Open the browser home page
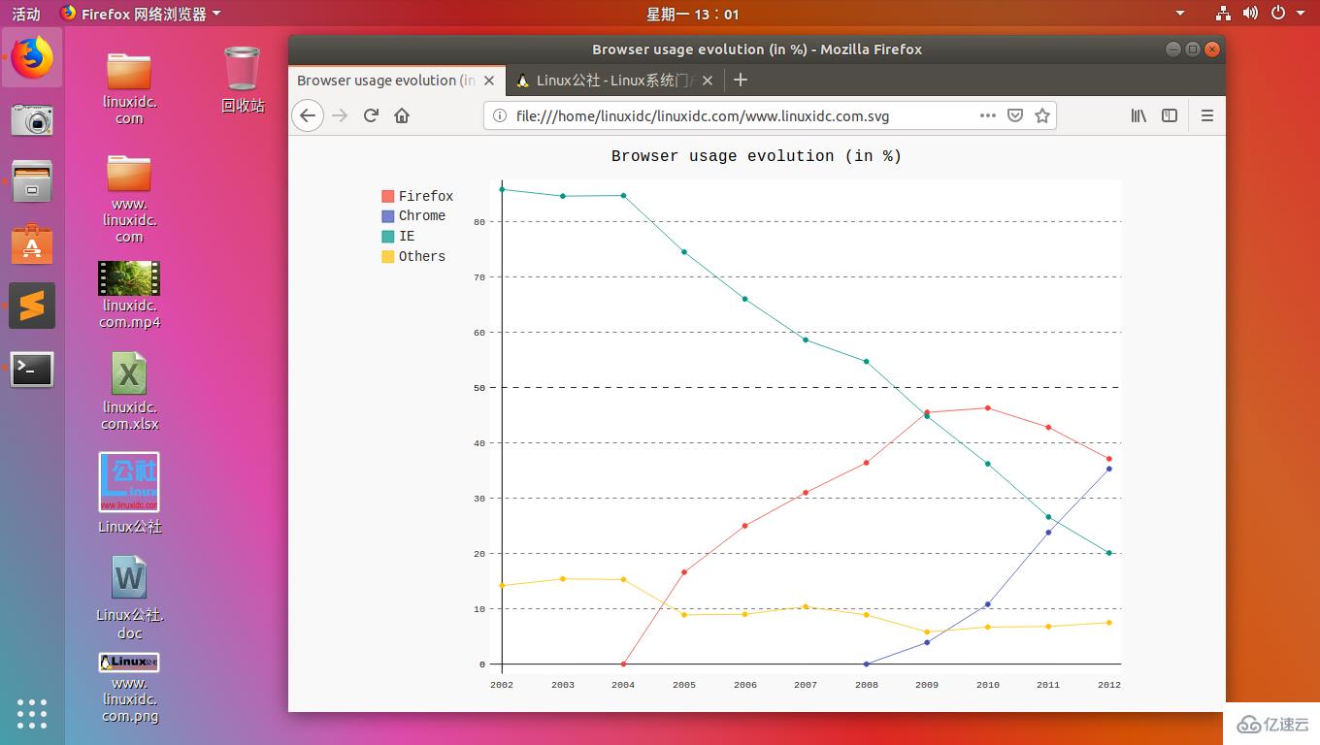This screenshot has height=745, width=1320. (402, 115)
